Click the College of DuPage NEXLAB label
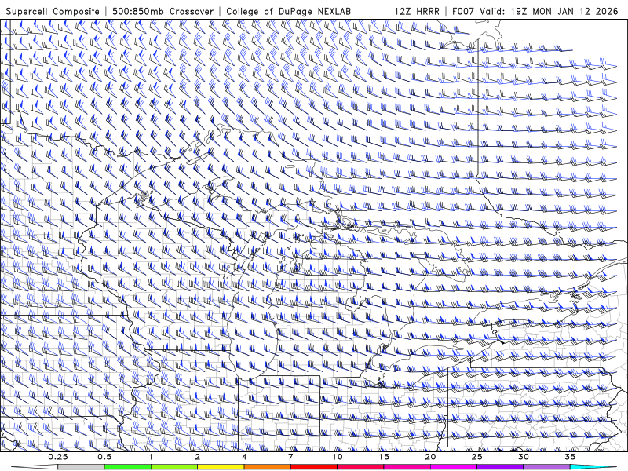The image size is (628, 471). click(288, 12)
